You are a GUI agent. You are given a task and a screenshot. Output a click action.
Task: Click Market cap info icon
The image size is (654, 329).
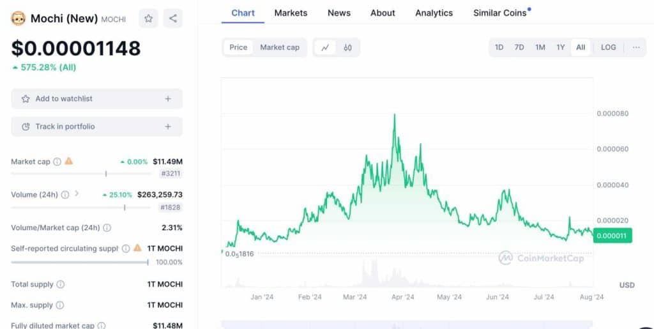57,162
